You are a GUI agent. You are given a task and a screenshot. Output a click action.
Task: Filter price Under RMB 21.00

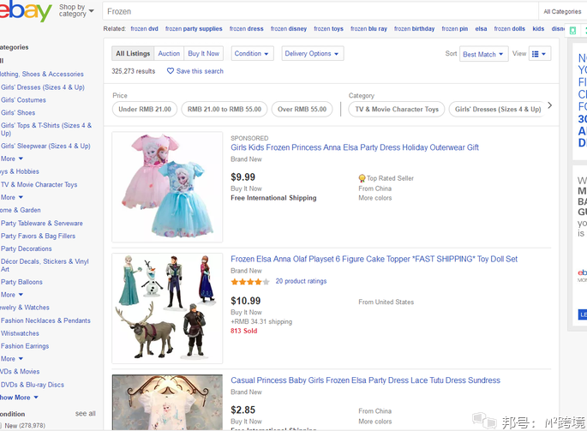[145, 109]
